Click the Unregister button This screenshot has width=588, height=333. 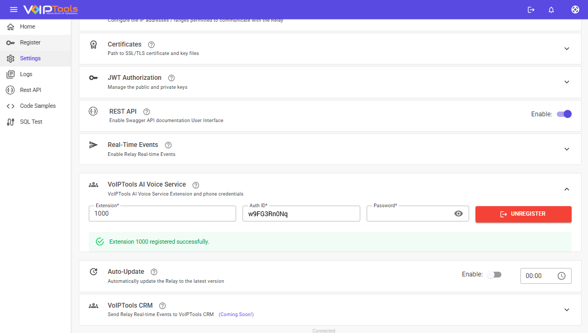coord(523,214)
